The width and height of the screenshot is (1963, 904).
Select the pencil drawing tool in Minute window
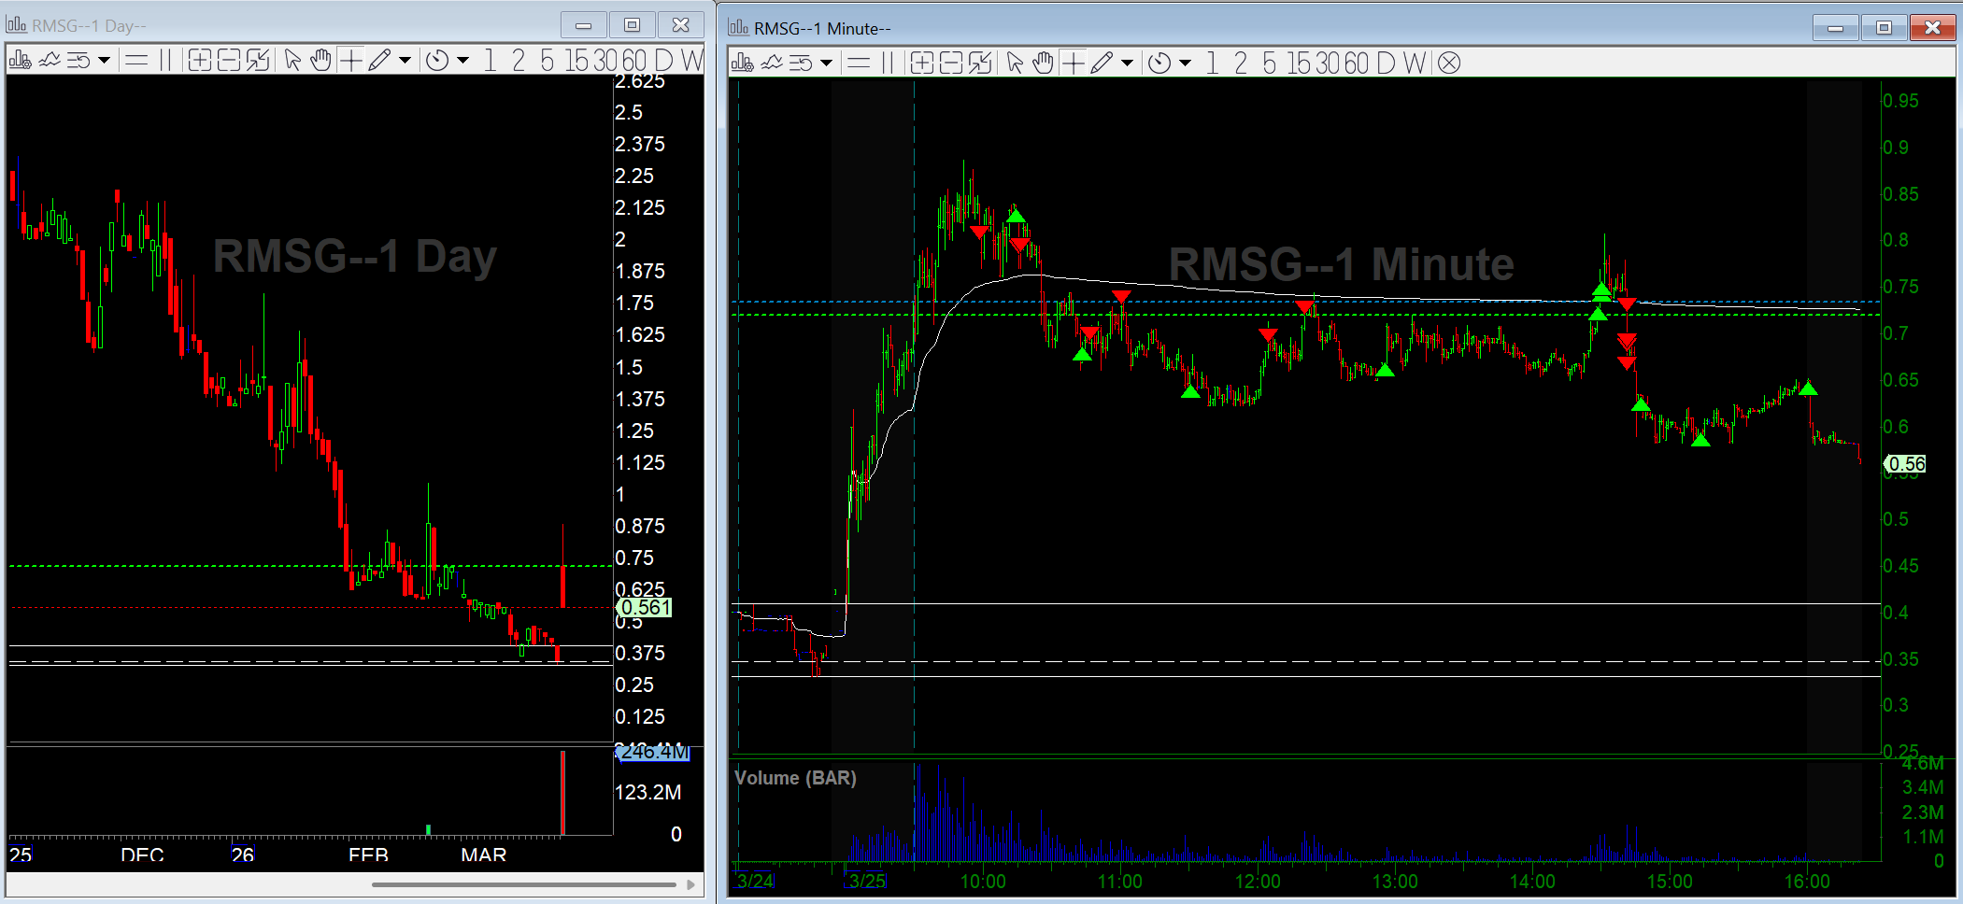pyautogui.click(x=1101, y=63)
